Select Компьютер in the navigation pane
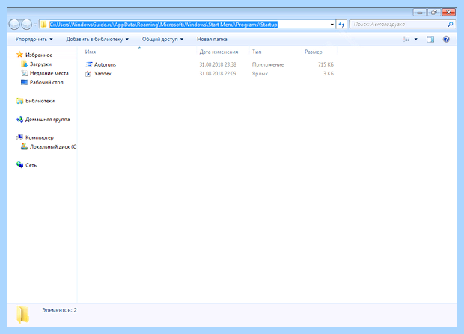The image size is (464, 334). point(40,137)
